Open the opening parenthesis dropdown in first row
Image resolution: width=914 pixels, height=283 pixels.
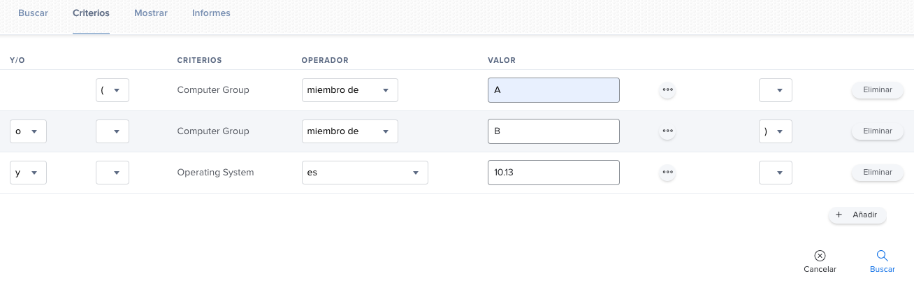pos(113,90)
